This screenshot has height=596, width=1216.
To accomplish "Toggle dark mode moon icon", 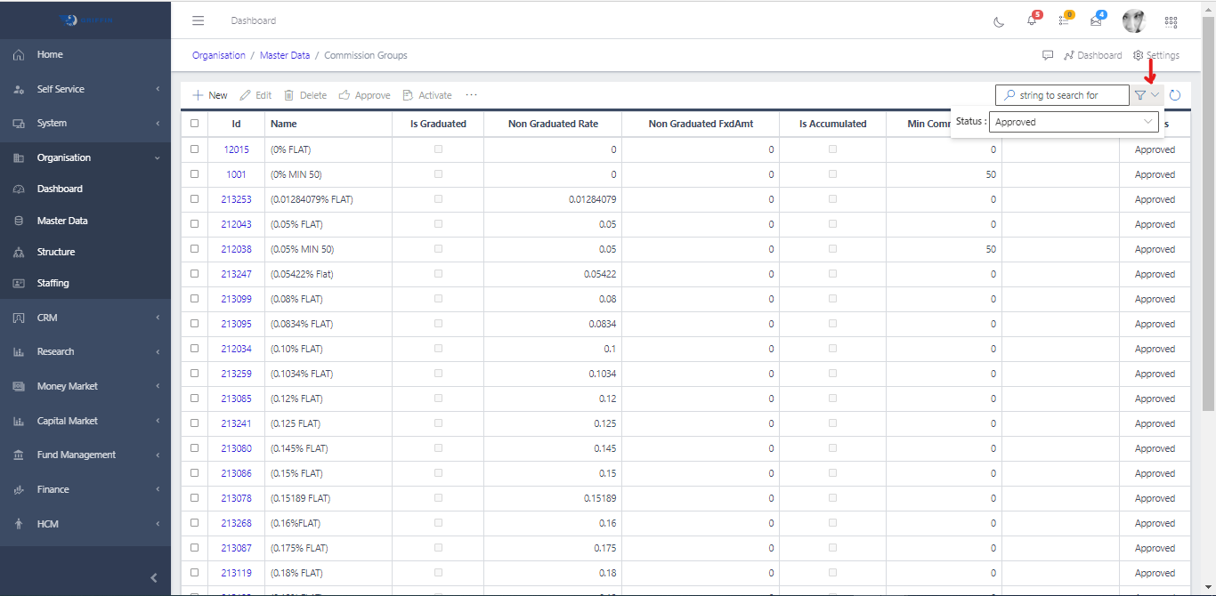I will 999,21.
